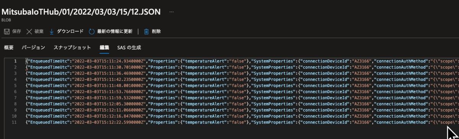
Task: Select the 編集 tab
Action: click(104, 47)
